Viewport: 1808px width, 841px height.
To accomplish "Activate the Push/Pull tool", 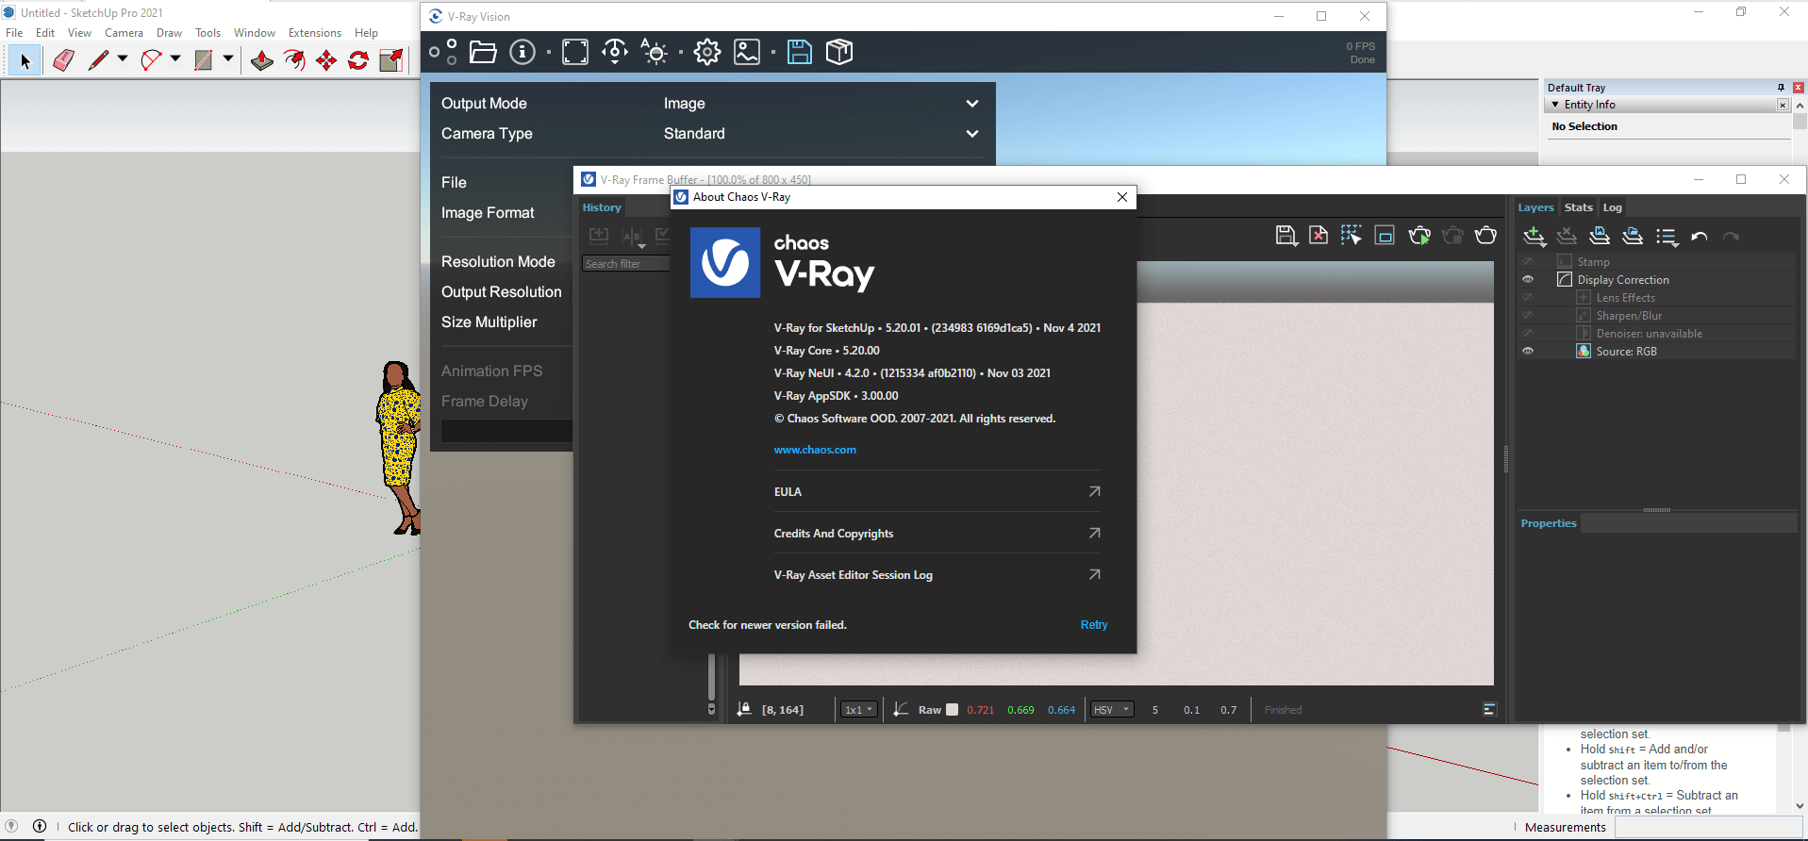I will click(262, 60).
